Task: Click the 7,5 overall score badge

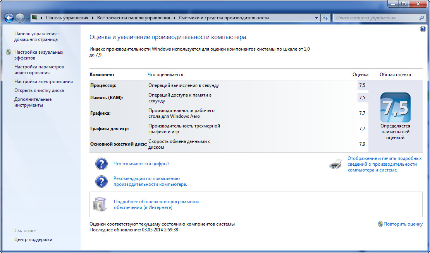Action: [x=395, y=107]
